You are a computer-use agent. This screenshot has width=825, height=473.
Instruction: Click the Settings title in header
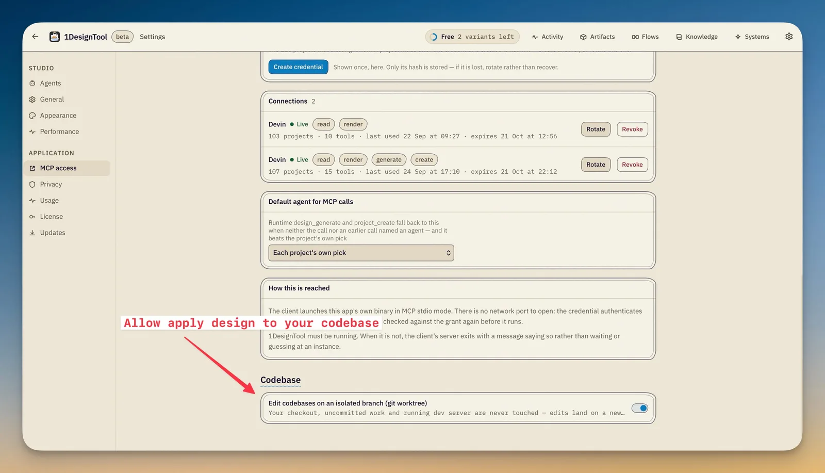(153, 37)
